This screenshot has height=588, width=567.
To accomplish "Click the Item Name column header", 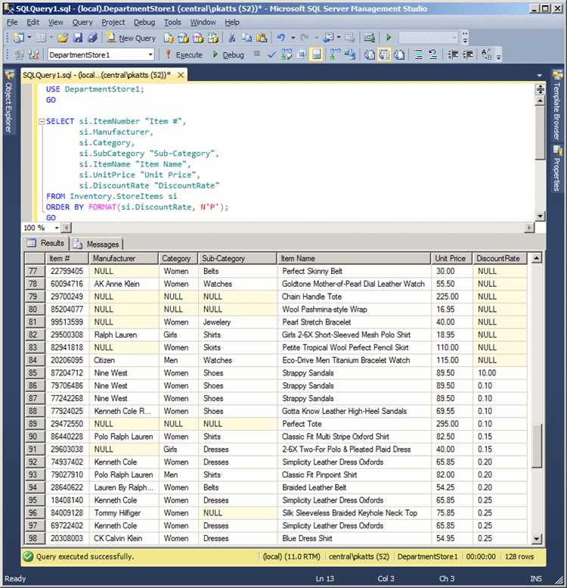I will point(354,258).
